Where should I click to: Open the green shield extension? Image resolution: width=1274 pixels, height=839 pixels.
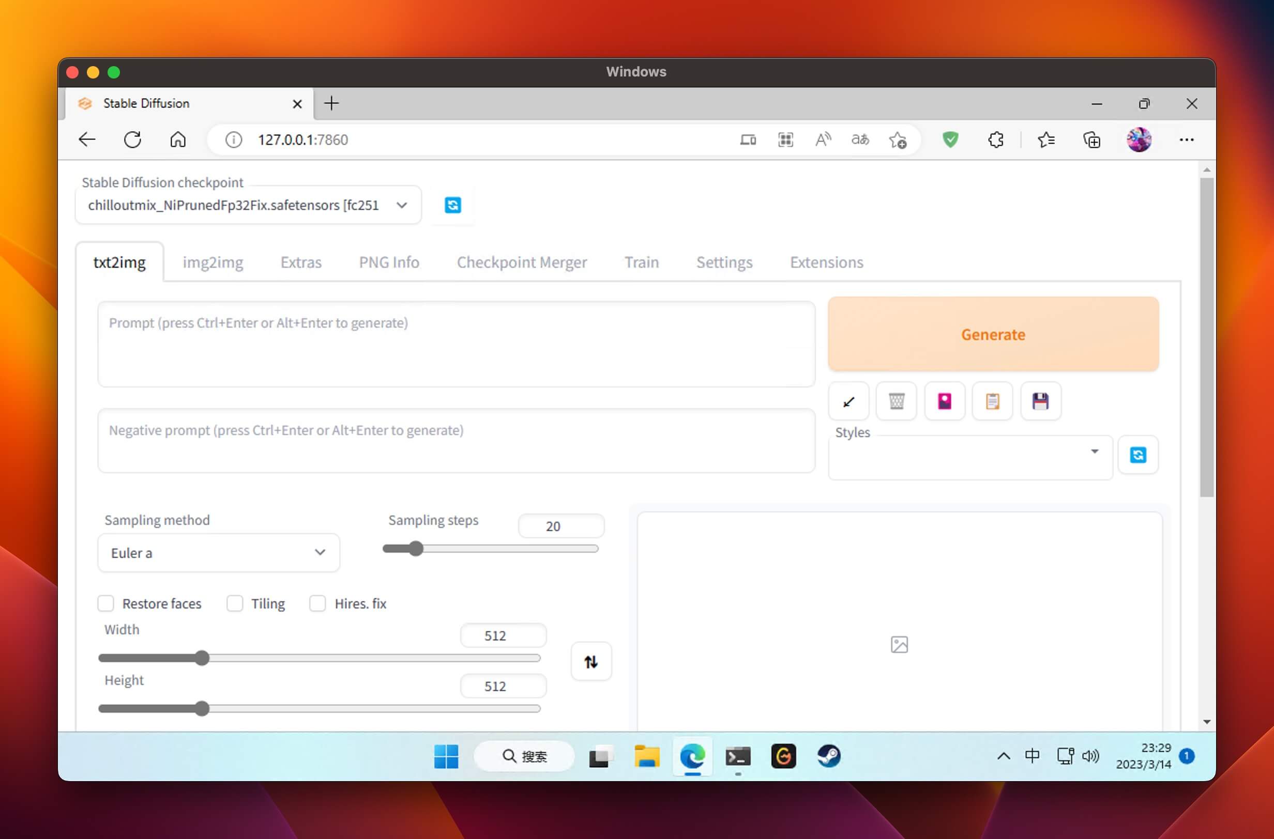950,139
